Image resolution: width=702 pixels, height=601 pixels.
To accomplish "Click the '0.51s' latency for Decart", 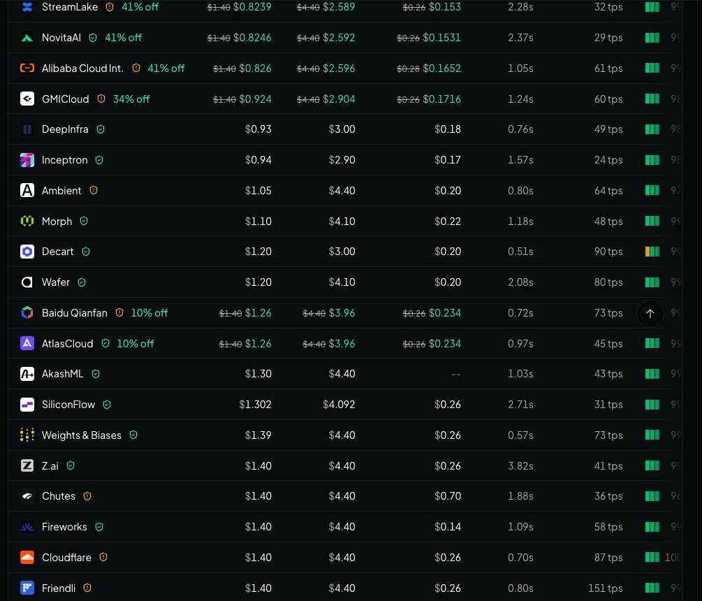I will [520, 252].
